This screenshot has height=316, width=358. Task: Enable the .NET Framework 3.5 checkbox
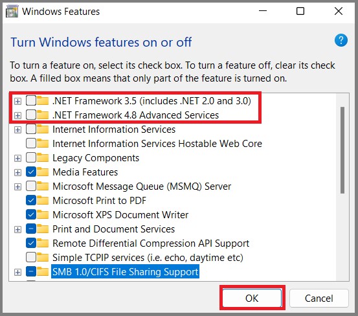pos(31,100)
